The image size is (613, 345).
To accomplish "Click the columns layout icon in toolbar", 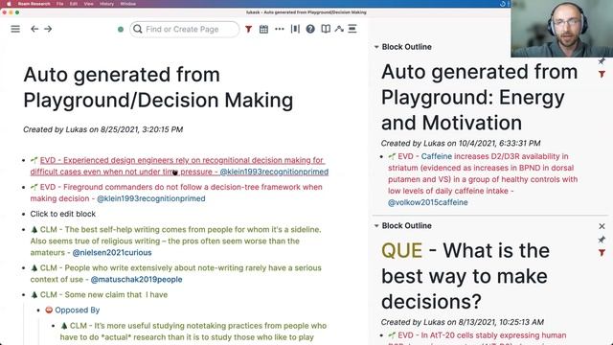I will click(x=295, y=29).
